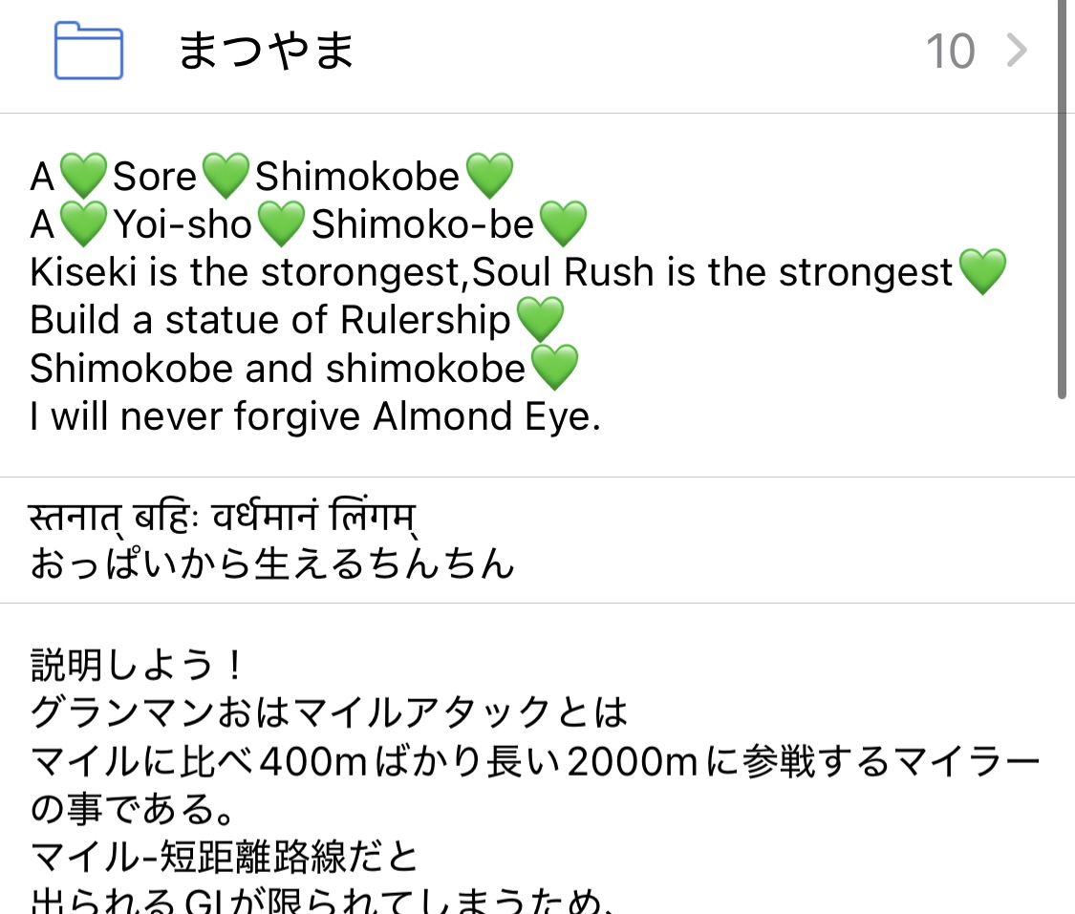1075x914 pixels.
Task: Click the line "I will never forgive Almond Eye."
Action: 315,416
